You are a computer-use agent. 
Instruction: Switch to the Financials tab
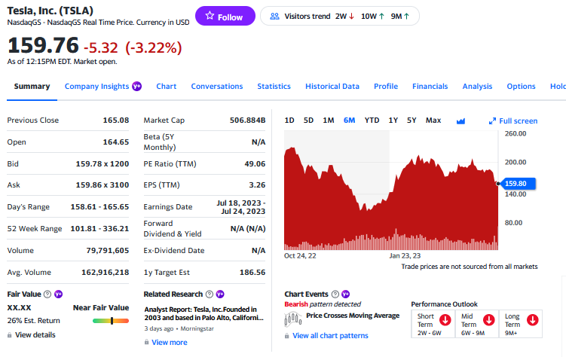pyautogui.click(x=430, y=87)
